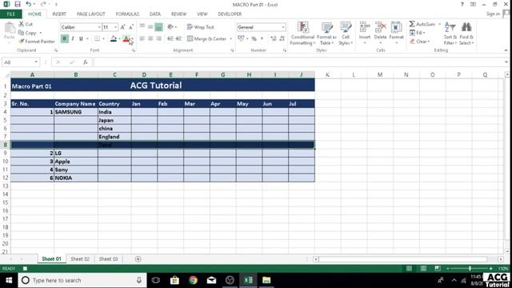Screen dimensions: 512x288
Task: Align text left in cells
Action: (x=142, y=38)
